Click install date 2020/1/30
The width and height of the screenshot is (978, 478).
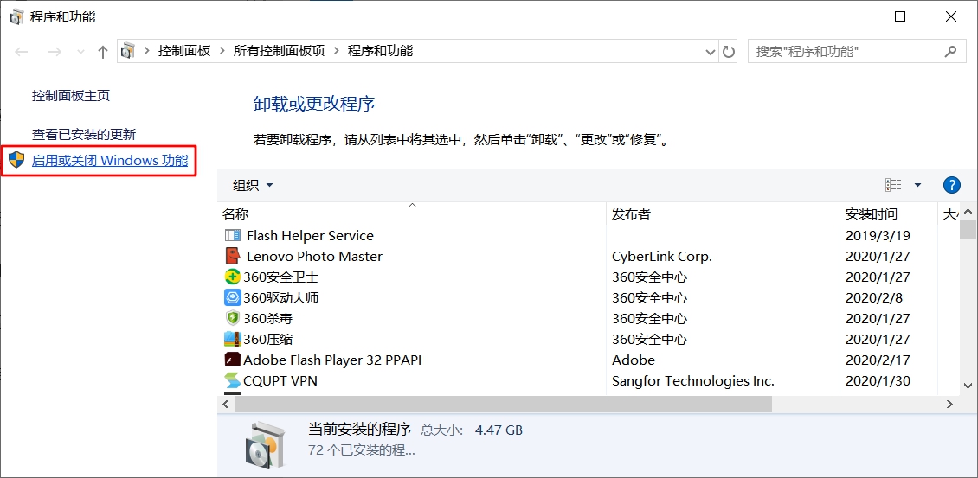(878, 380)
